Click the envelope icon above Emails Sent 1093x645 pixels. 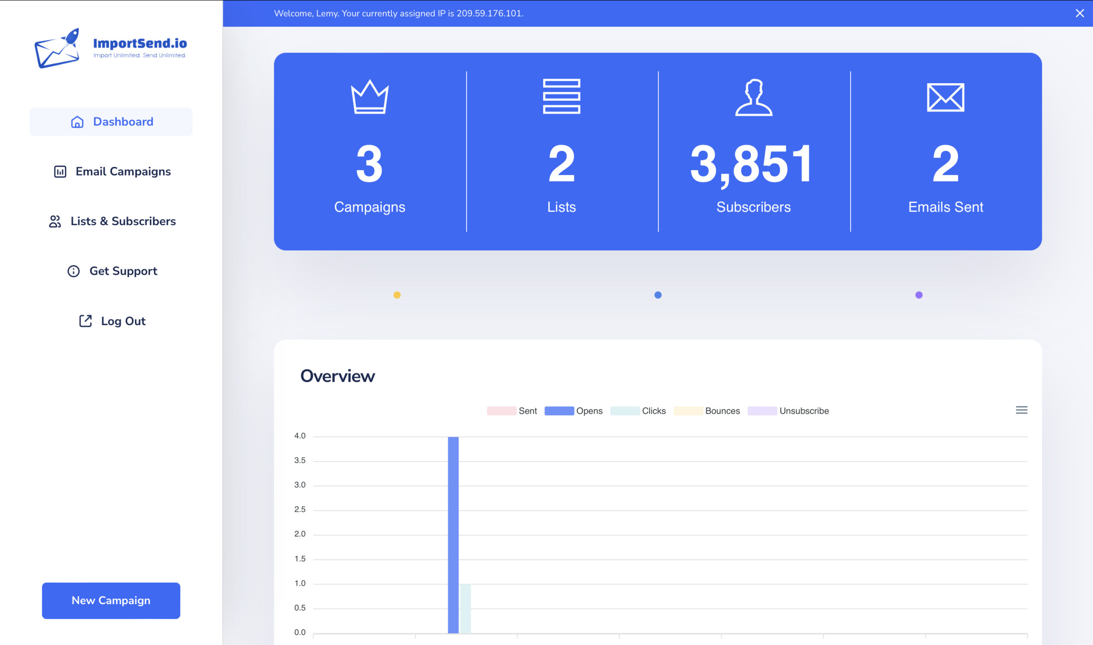pos(946,97)
